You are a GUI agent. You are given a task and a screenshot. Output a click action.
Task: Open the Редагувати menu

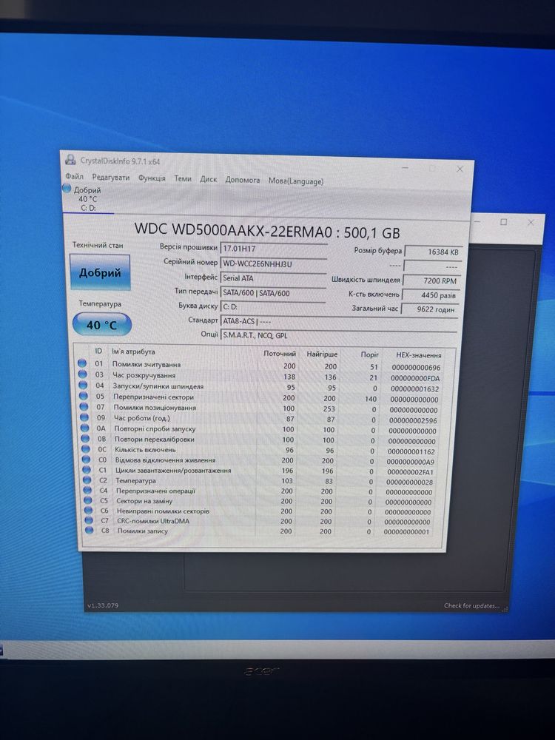110,178
